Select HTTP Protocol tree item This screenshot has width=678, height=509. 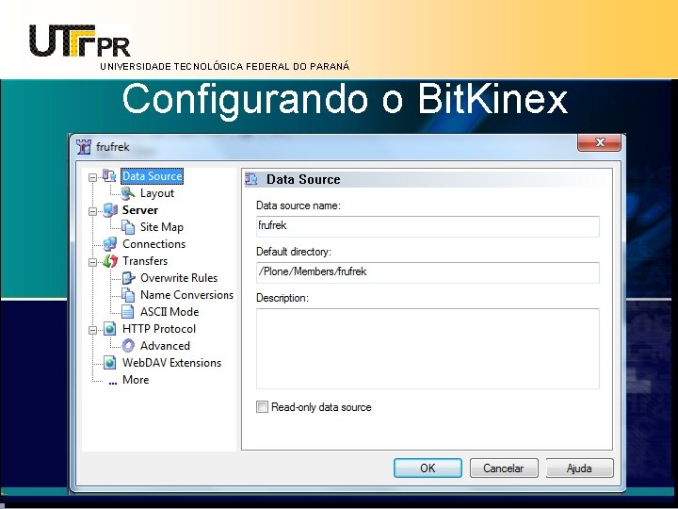point(159,329)
